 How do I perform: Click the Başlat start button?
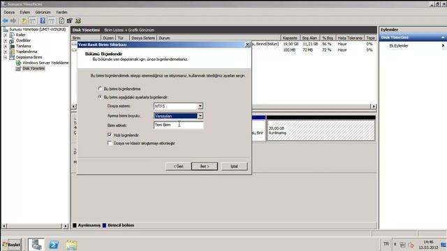point(11,245)
